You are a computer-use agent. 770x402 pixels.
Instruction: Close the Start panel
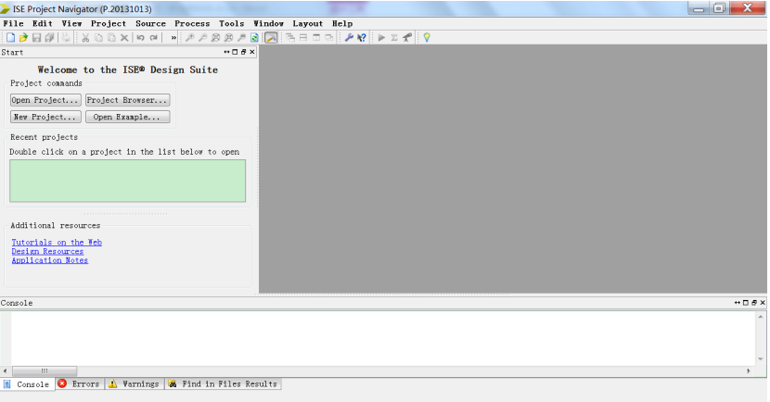(252, 52)
